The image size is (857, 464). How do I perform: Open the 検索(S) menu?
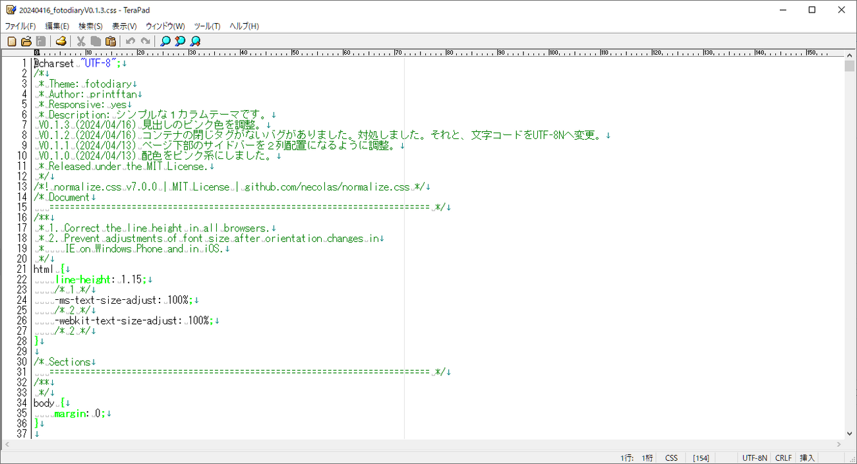click(x=90, y=26)
